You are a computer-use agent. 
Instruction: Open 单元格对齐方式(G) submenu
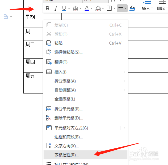(x=85, y=128)
